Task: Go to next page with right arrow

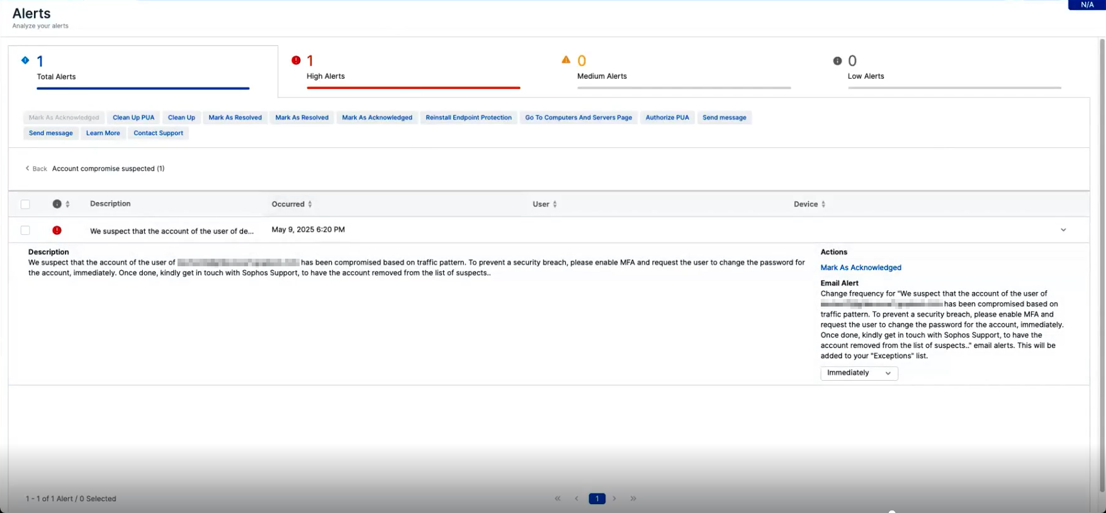Action: 614,499
